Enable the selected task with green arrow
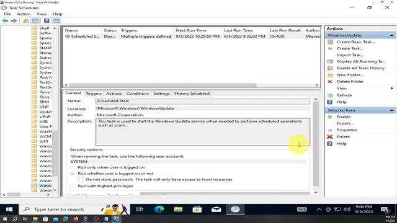The image size is (397, 223). [343, 117]
